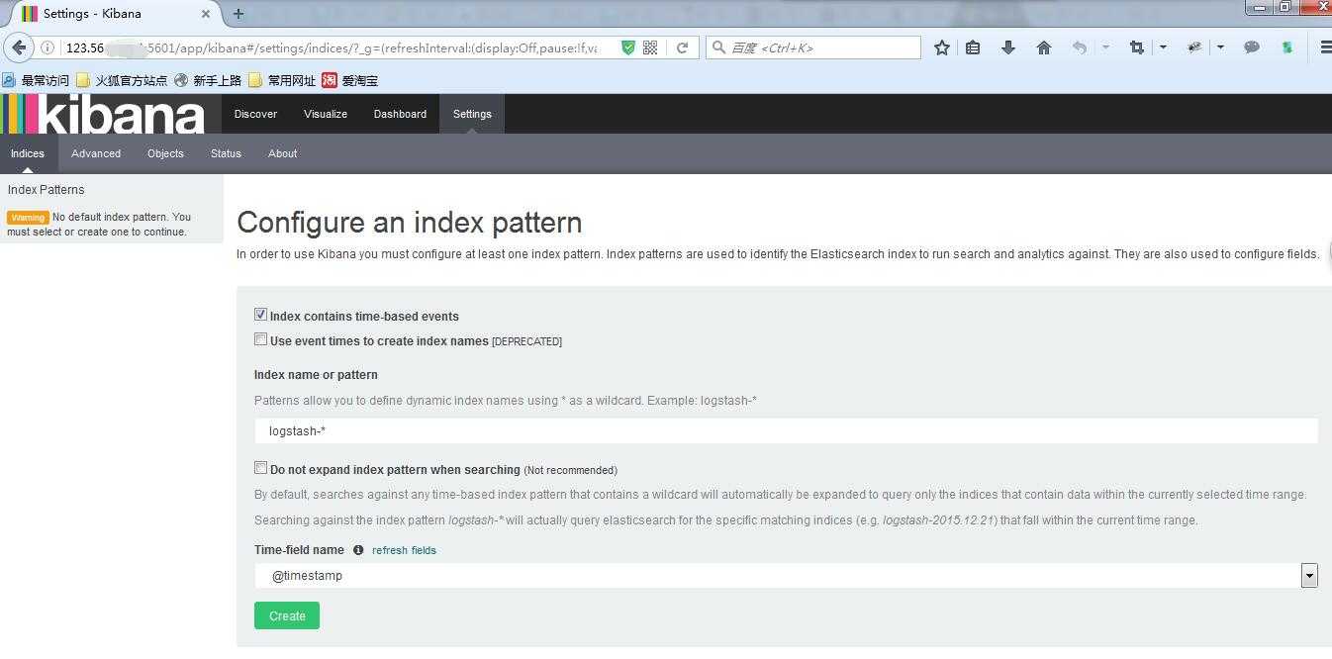1332x659 pixels.
Task: Open the About sub-tab
Action: [x=282, y=153]
